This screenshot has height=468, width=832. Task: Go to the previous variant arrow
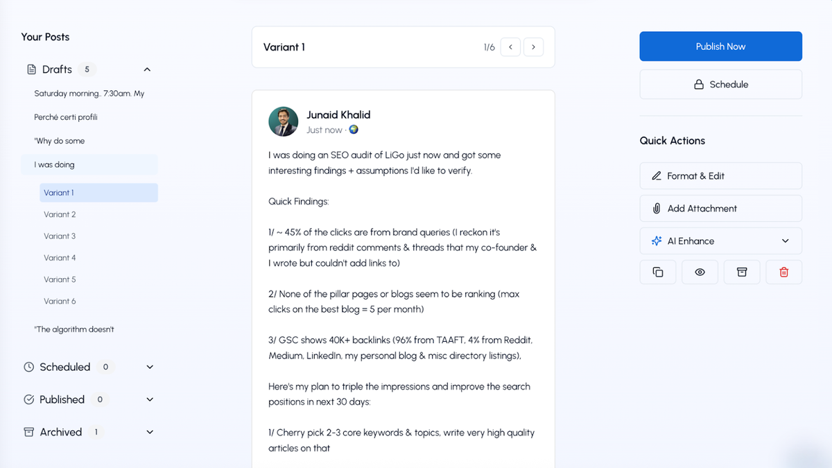510,47
